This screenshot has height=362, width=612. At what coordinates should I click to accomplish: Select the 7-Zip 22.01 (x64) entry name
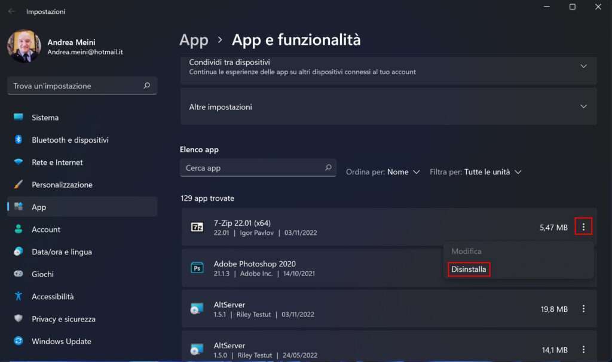(x=242, y=223)
